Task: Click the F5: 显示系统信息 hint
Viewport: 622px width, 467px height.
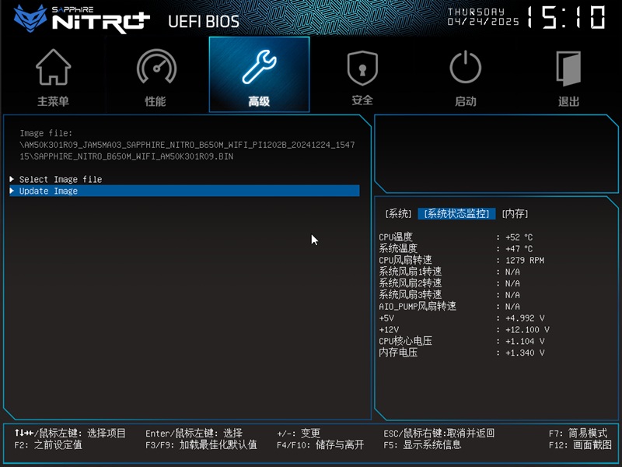Action: [x=422, y=445]
